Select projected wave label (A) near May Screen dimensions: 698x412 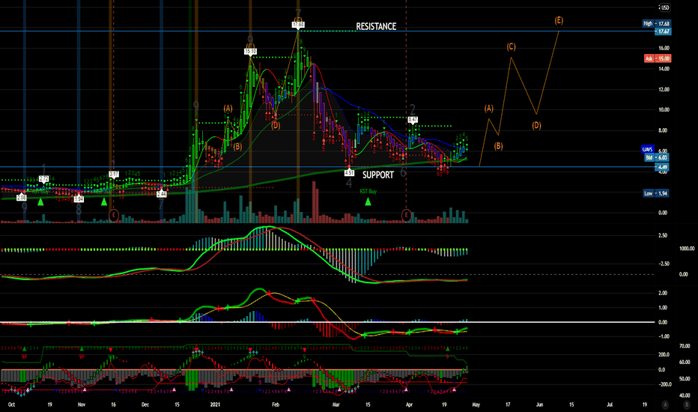(x=489, y=108)
